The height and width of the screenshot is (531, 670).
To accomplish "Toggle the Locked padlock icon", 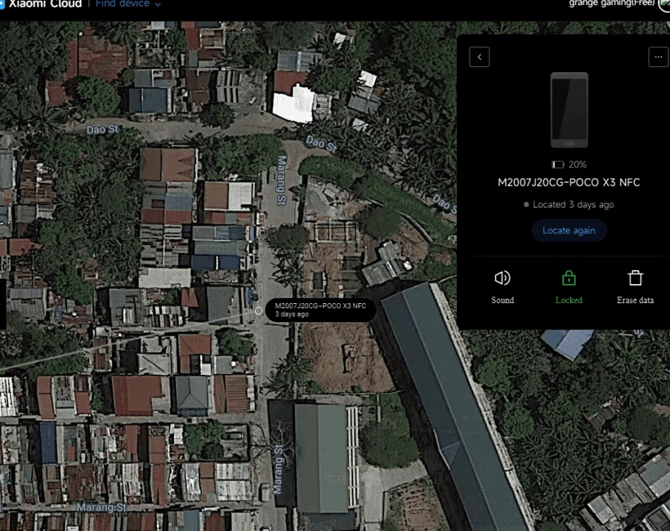I will point(569,278).
